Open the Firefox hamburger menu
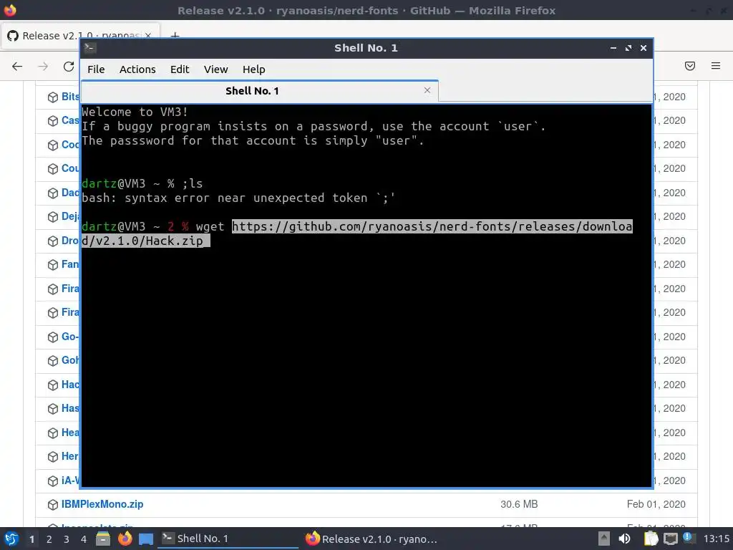The height and width of the screenshot is (550, 733). click(x=716, y=66)
